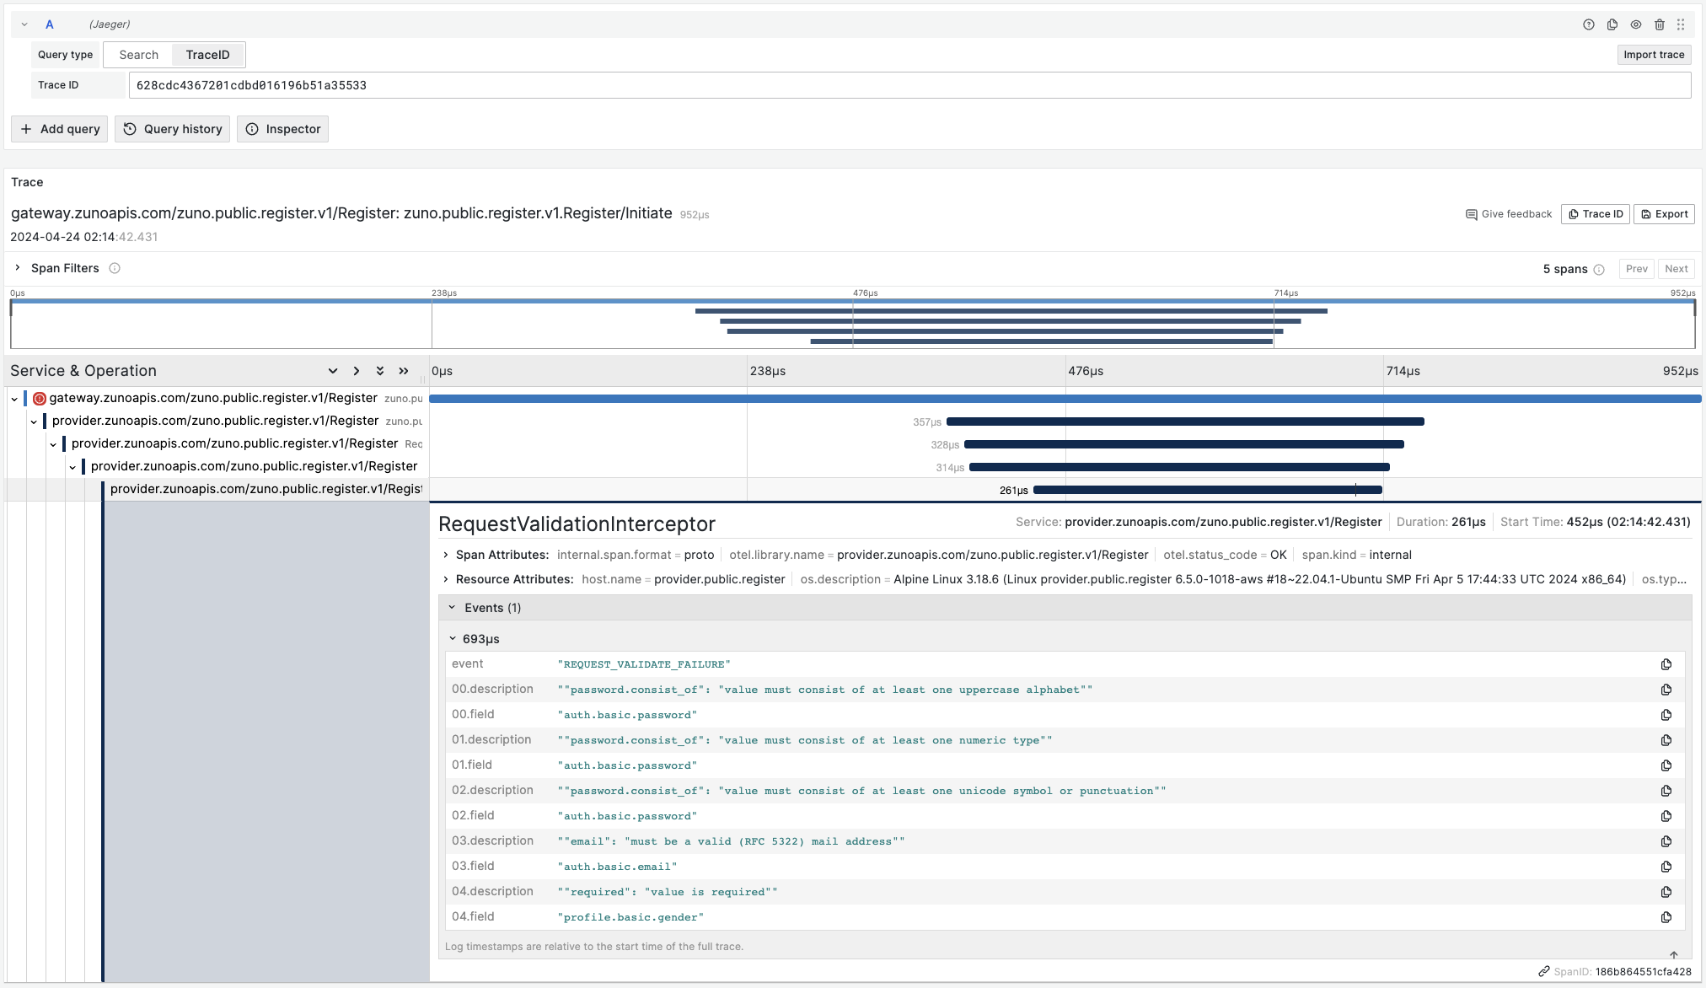Toggle the 693μs event timestamp row
The width and height of the screenshot is (1706, 988).
pyautogui.click(x=453, y=639)
